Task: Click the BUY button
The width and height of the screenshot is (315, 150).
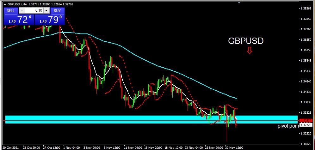Action: click(x=57, y=11)
